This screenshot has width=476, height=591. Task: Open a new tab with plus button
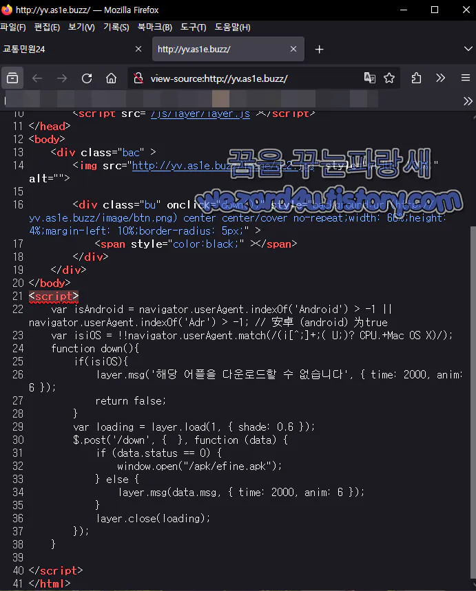(320, 50)
